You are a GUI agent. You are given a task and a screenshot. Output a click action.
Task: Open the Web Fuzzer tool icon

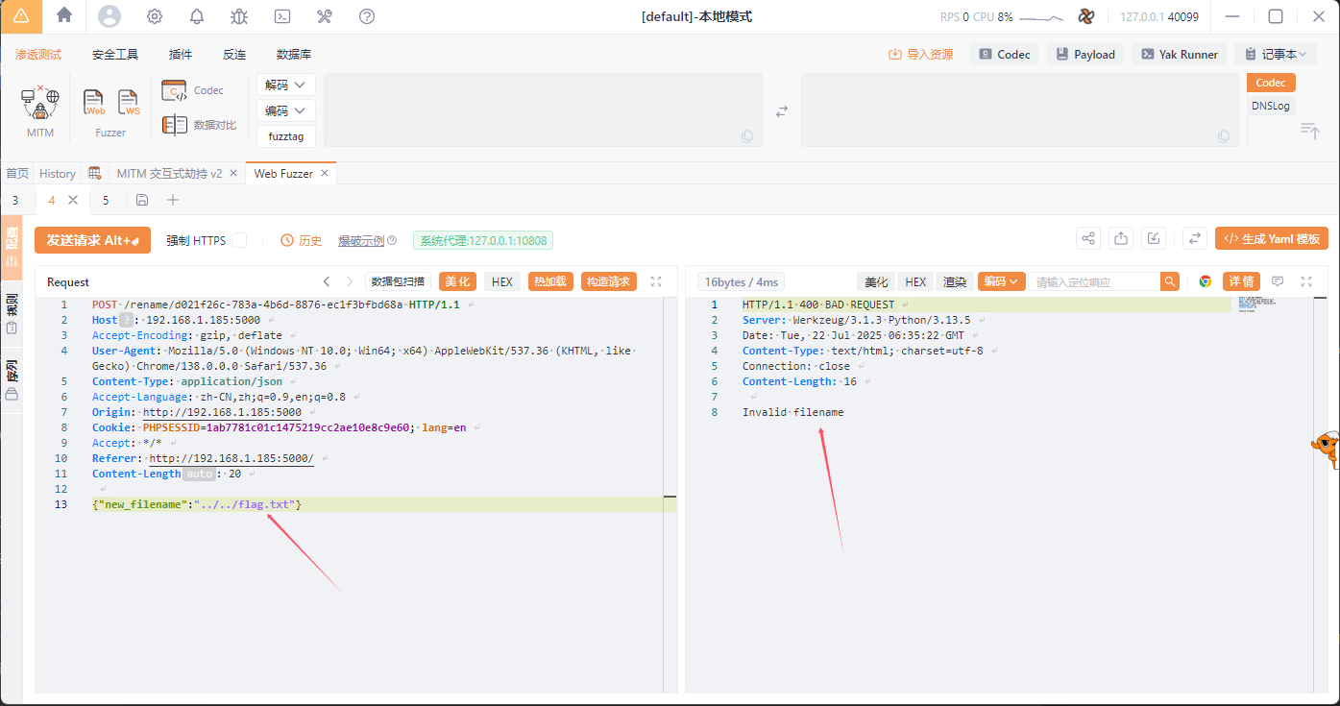94,102
